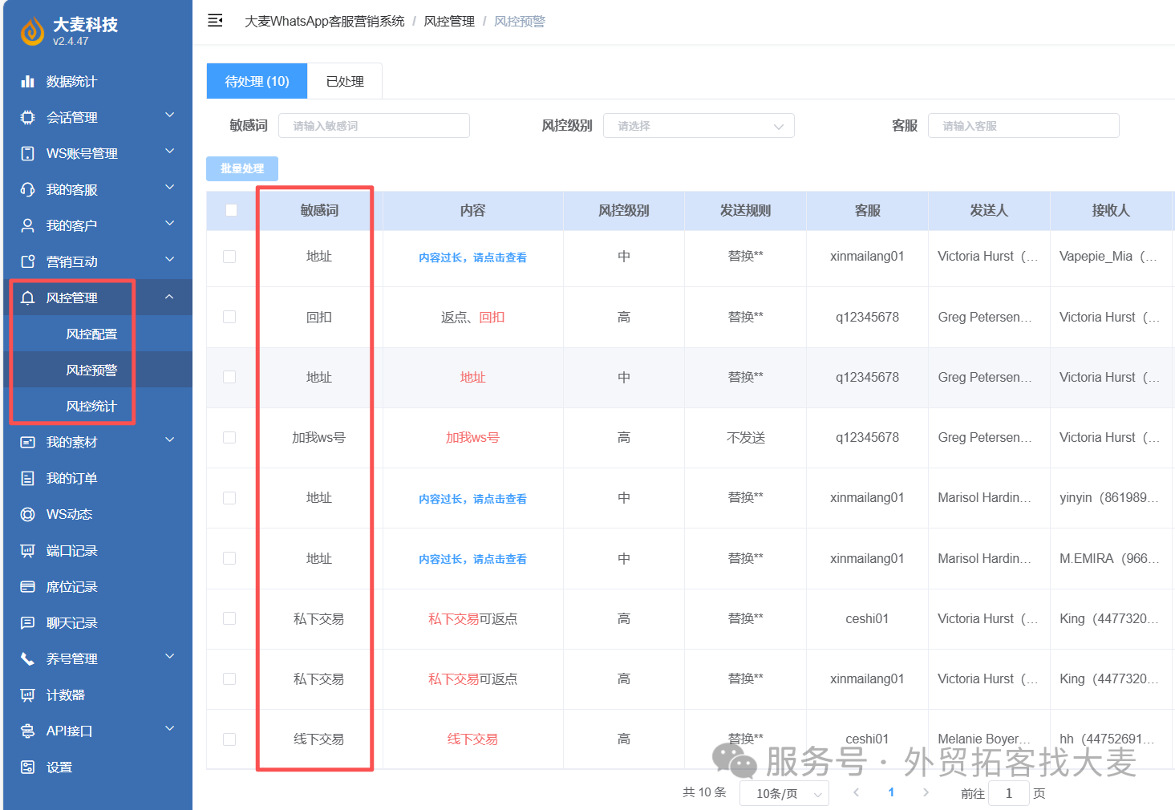Click the 我的客服 headset icon

coord(27,189)
